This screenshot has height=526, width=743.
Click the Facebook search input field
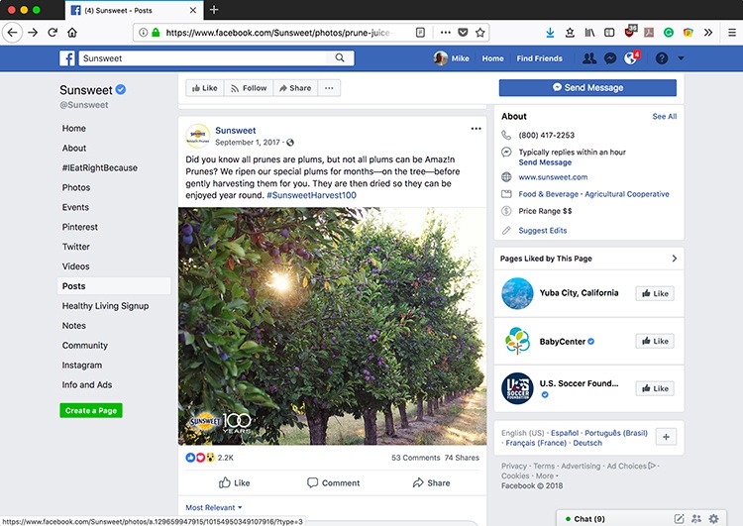point(204,57)
